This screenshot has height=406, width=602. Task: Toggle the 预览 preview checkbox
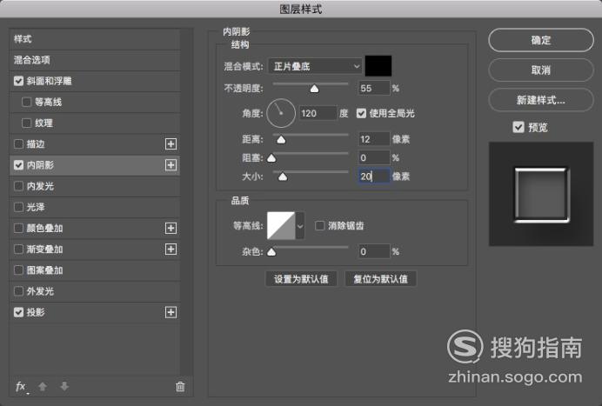click(x=518, y=127)
